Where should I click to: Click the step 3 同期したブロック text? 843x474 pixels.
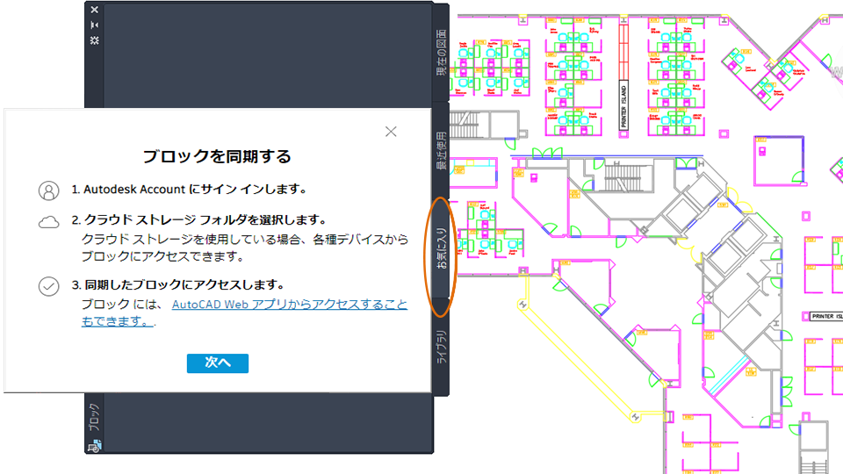(178, 284)
